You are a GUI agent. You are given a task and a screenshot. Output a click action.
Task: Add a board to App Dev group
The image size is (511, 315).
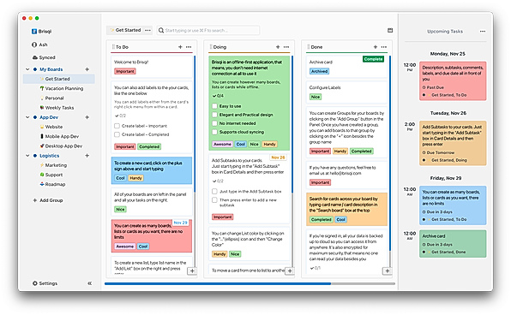click(x=87, y=117)
